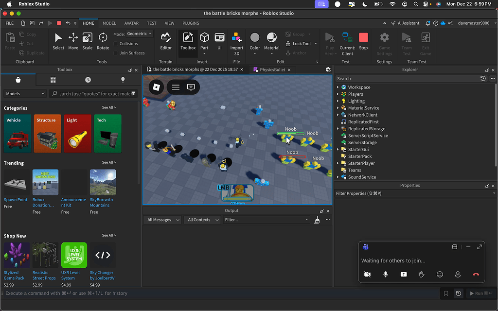The image size is (498, 311).
Task: Open the All Messages filter dropdown
Action: [163, 220]
